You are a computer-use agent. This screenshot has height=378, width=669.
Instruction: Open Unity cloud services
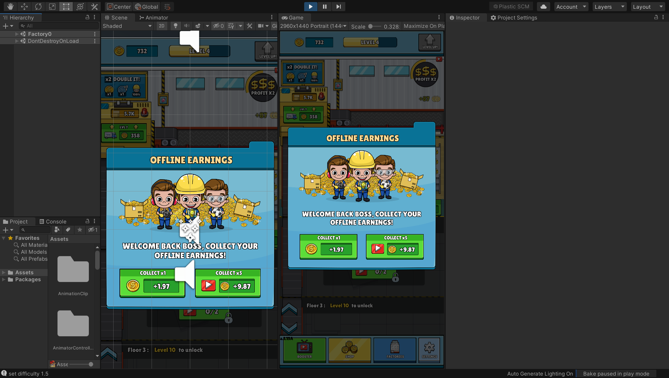tap(543, 7)
